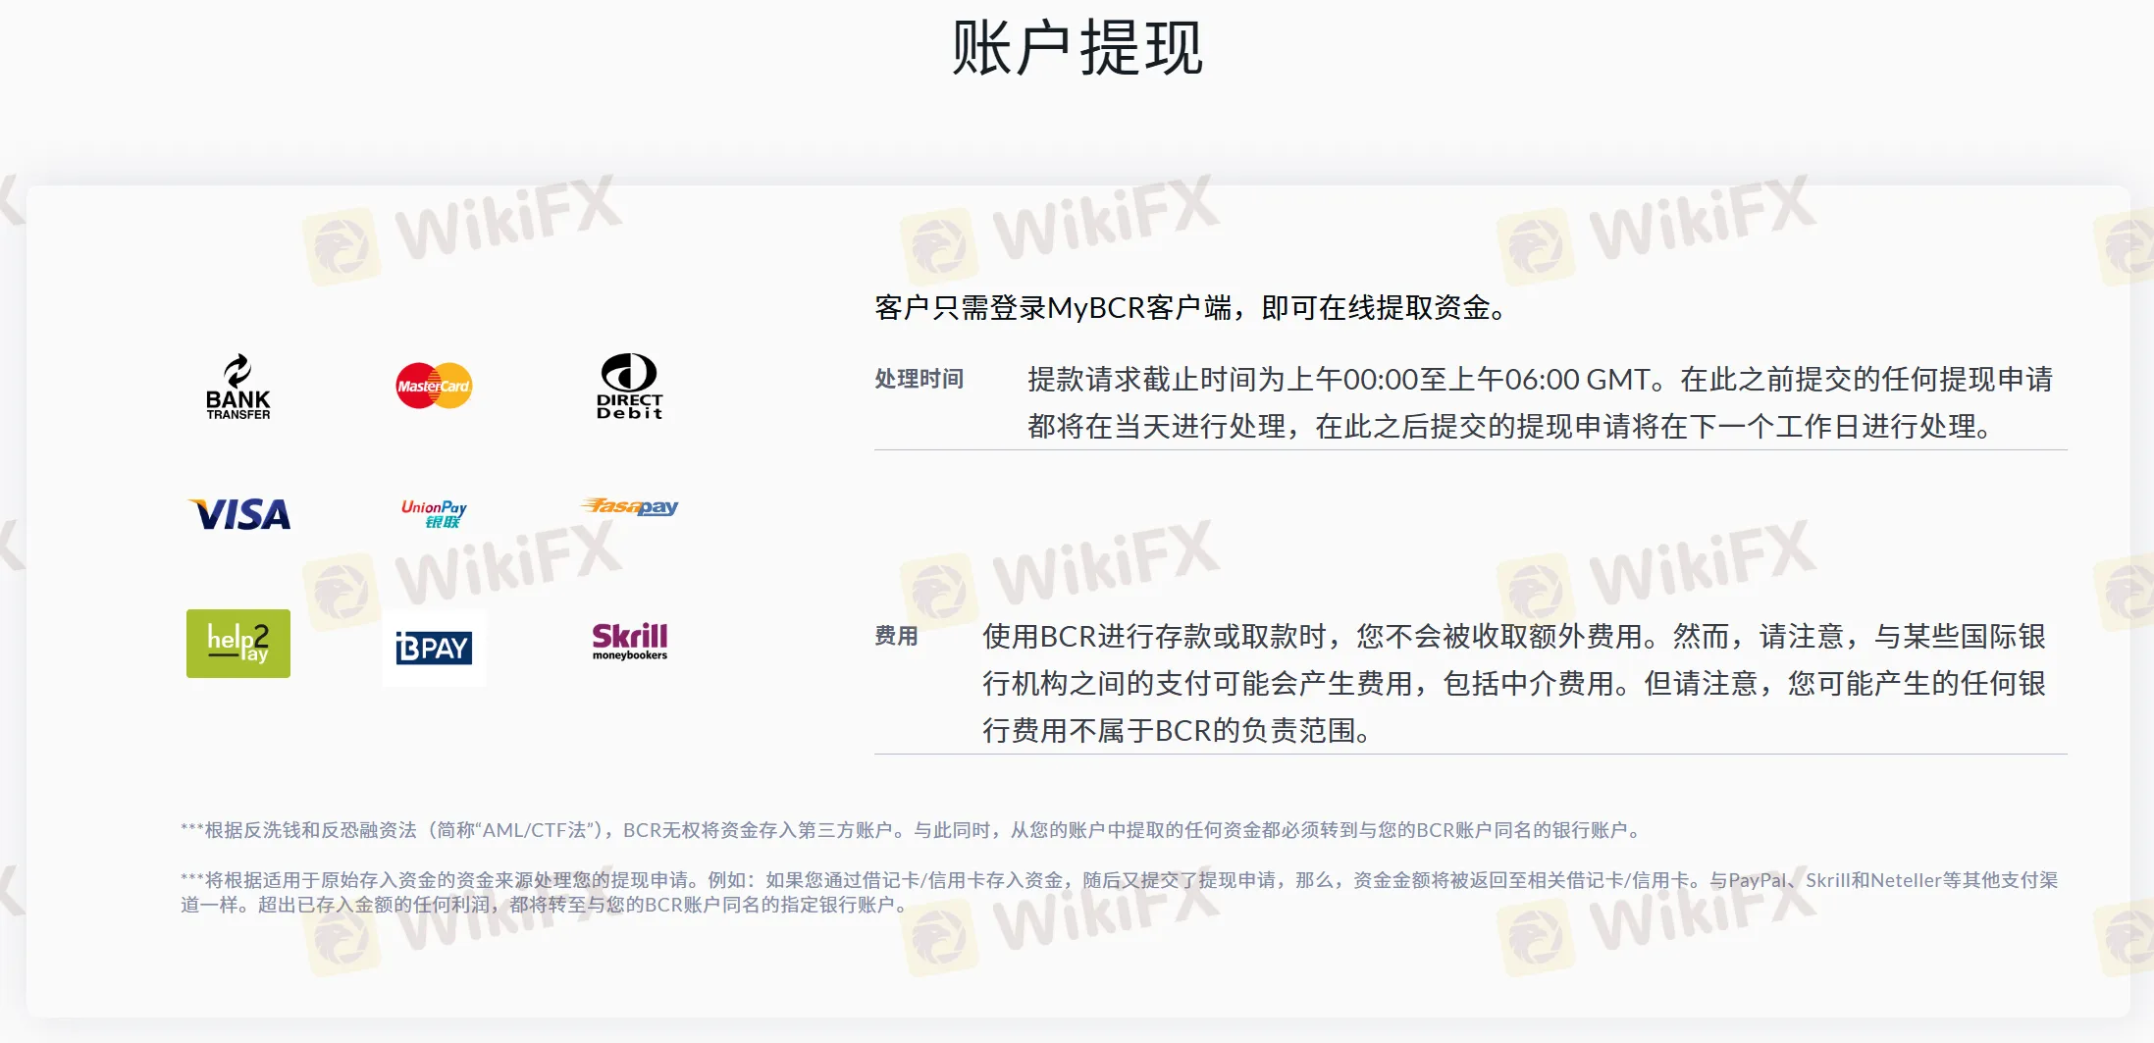This screenshot has width=2154, height=1043.
Task: Select the MasterCard logo
Action: pos(434,387)
